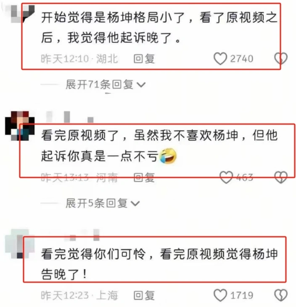This screenshot has width=296, height=307.
Task: Reply to the Shanghai comment via 回复
Action: pyautogui.click(x=144, y=295)
